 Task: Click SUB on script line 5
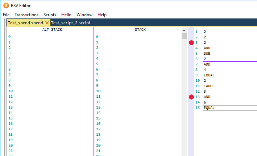[207, 54]
